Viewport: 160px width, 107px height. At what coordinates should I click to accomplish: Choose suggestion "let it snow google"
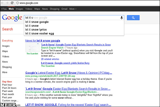[74, 22]
